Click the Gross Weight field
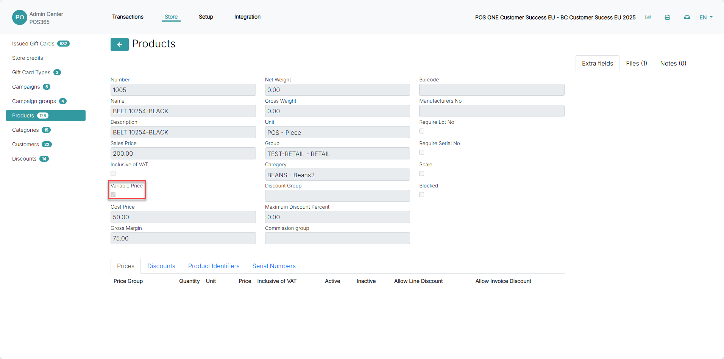 coord(337,111)
